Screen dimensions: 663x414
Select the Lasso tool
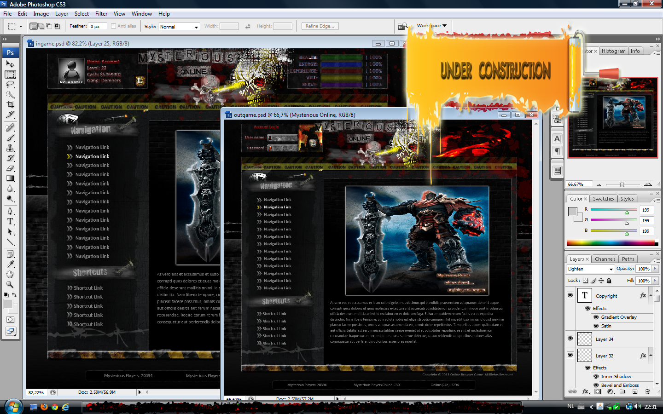(x=10, y=84)
